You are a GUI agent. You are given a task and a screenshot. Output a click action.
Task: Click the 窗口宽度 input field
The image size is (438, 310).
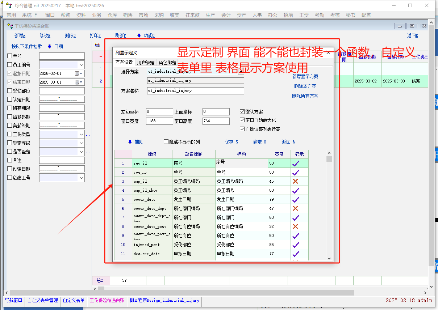coord(159,121)
